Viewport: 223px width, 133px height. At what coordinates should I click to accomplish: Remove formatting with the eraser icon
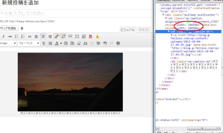point(79,43)
